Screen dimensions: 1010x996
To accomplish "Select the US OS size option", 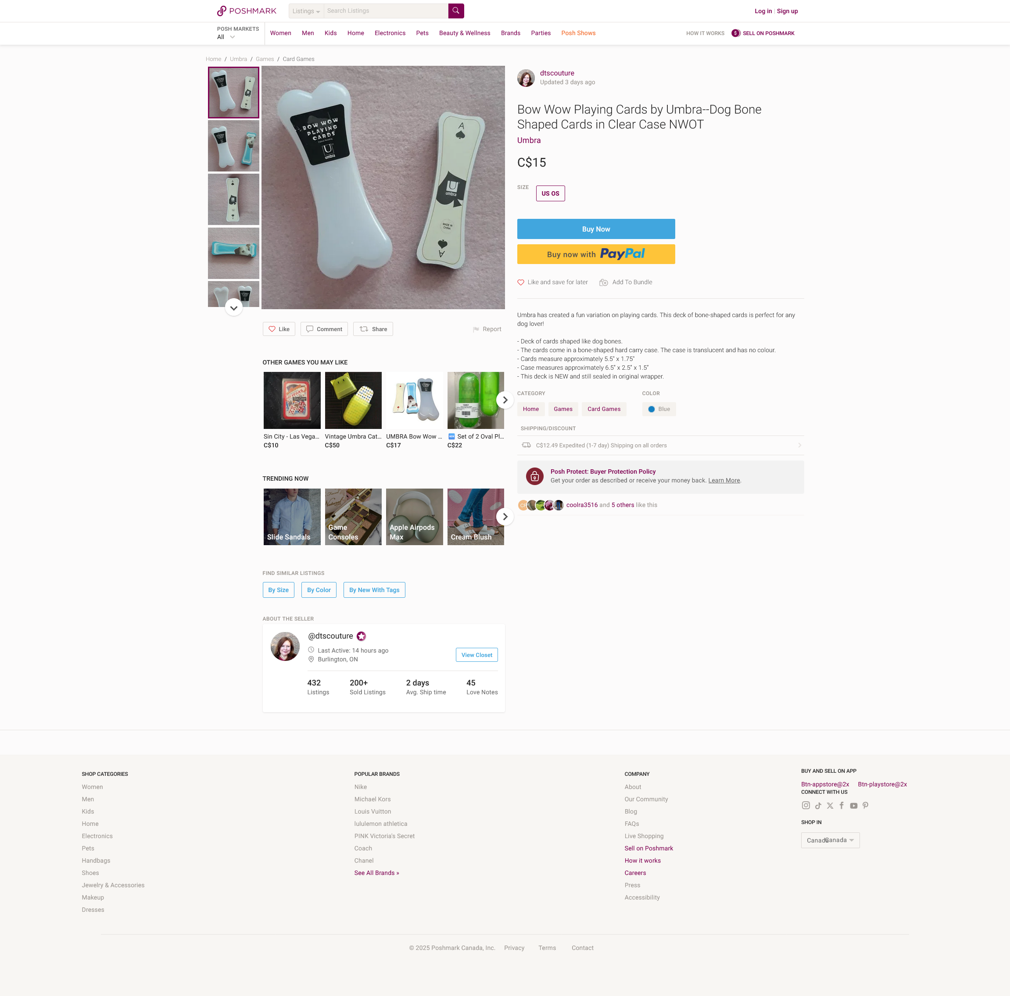I will [x=550, y=193].
